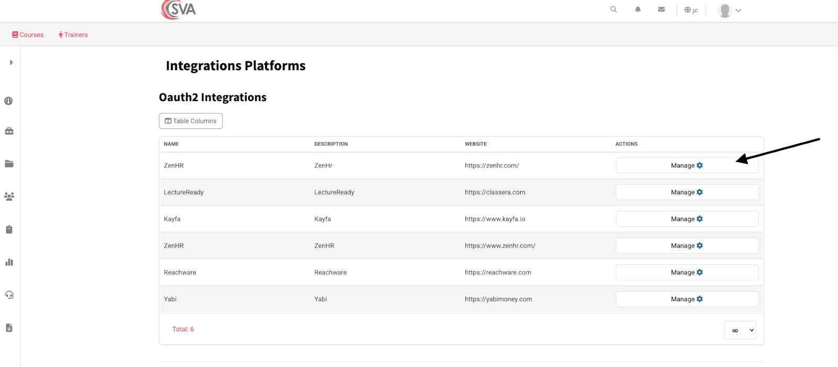Expand the sidebar with the triangle arrow
The image size is (838, 367).
(11, 62)
